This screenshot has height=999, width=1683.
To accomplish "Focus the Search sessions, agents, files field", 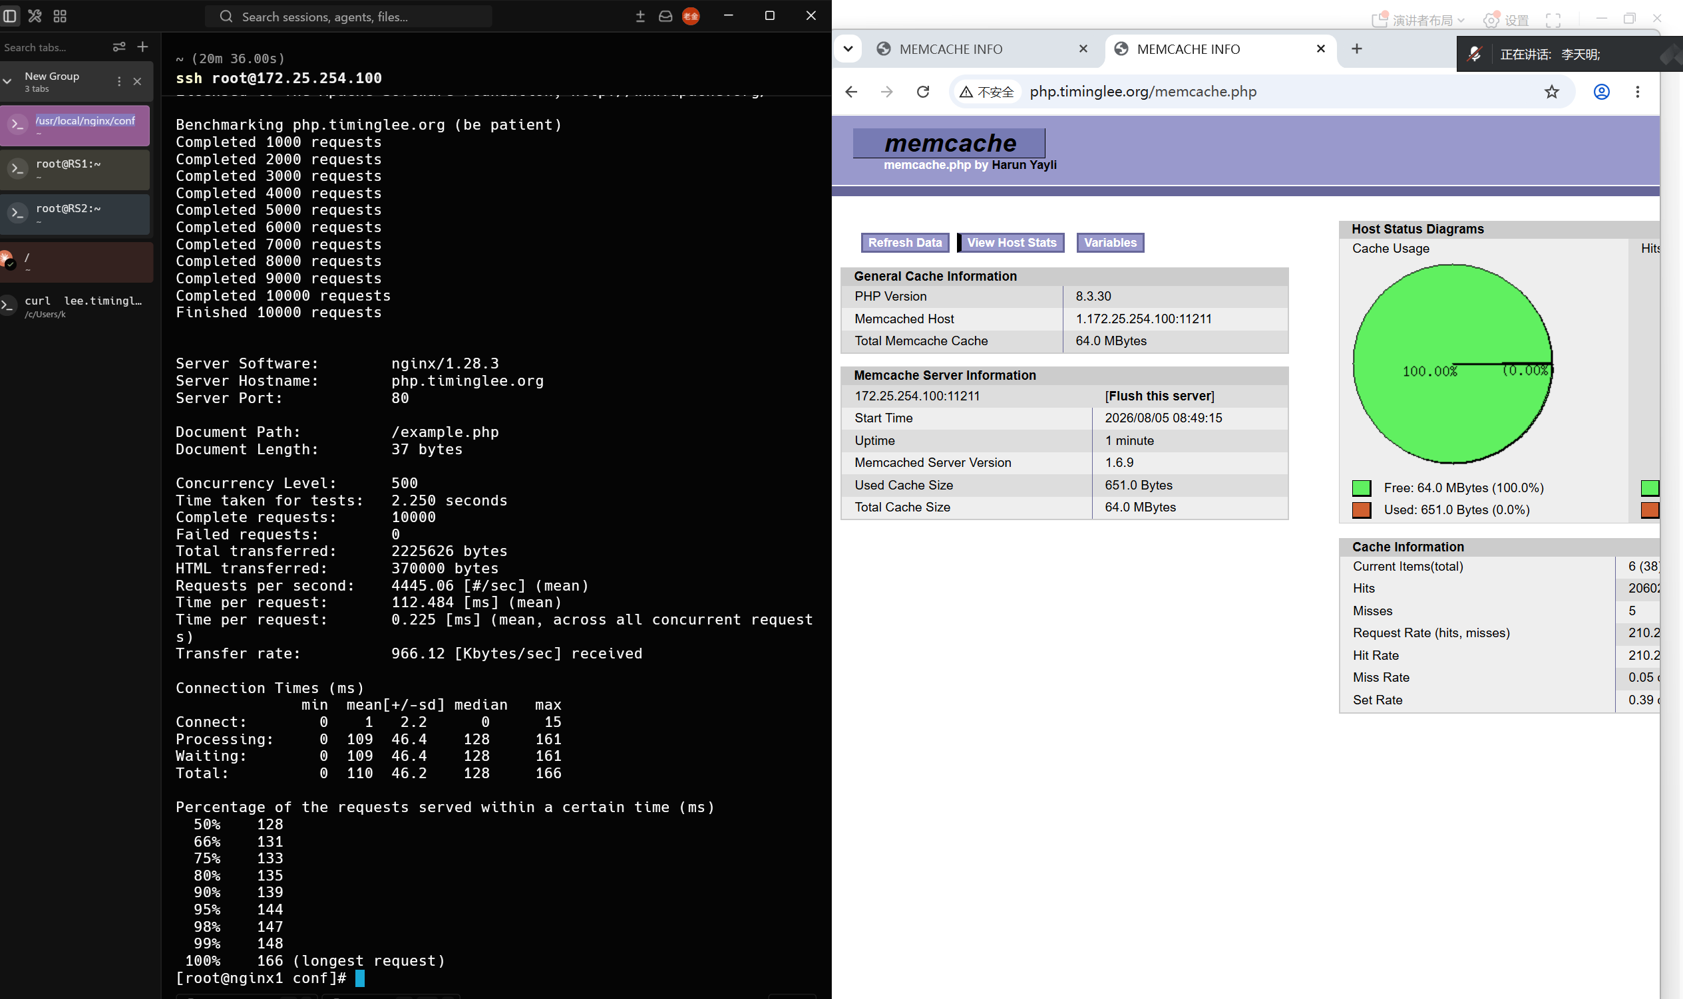I will (348, 17).
